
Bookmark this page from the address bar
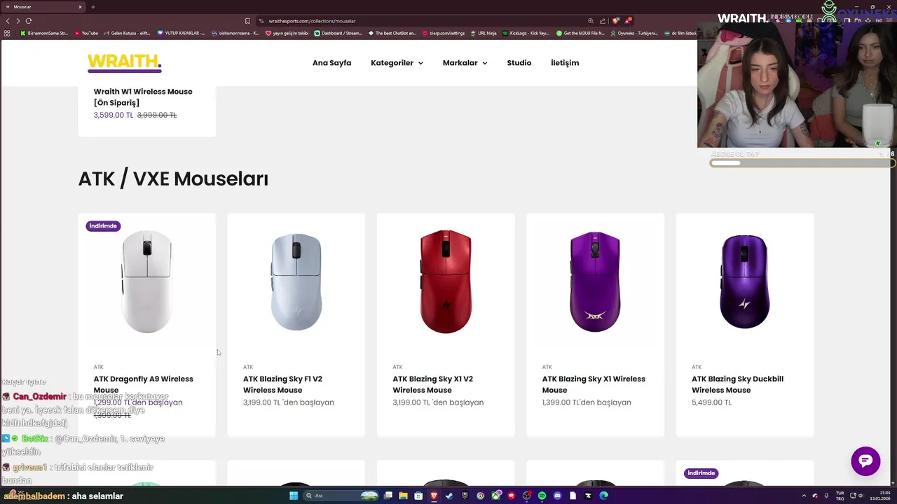point(247,21)
